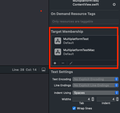Click the On Demand Resource Tags field
This screenshot has height=113, width=120.
(x=85, y=22)
